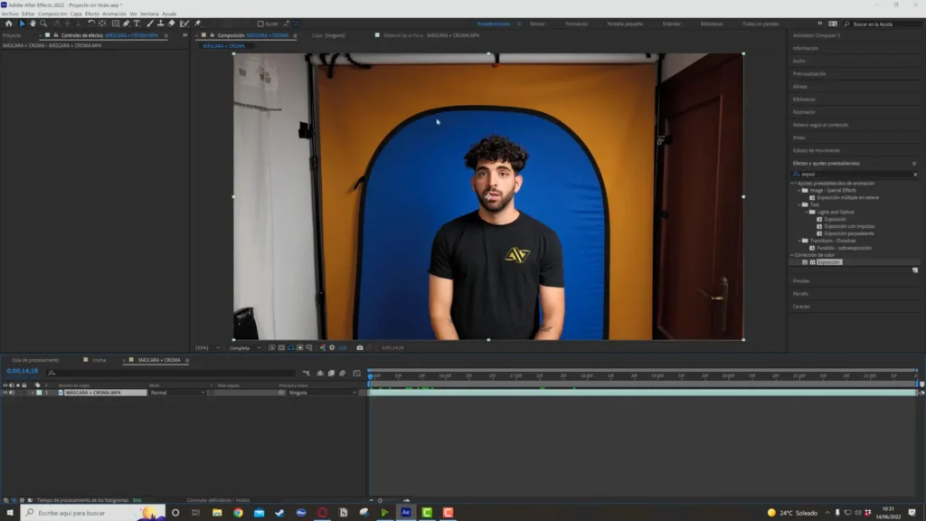The height and width of the screenshot is (521, 926).
Task: Select the Rectangle shape tool
Action: [x=115, y=24]
